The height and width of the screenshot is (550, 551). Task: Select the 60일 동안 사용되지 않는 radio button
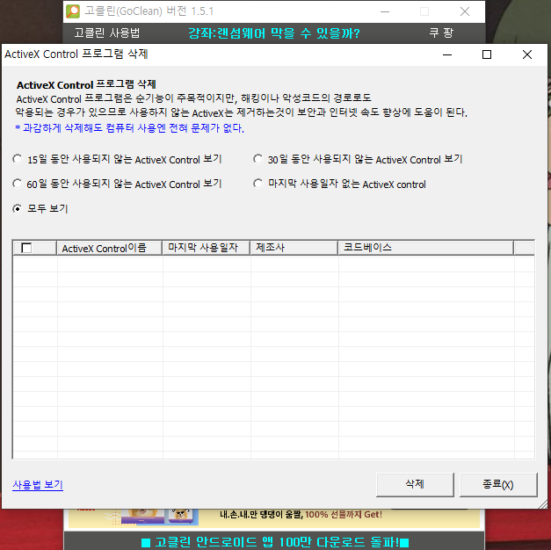coord(18,184)
